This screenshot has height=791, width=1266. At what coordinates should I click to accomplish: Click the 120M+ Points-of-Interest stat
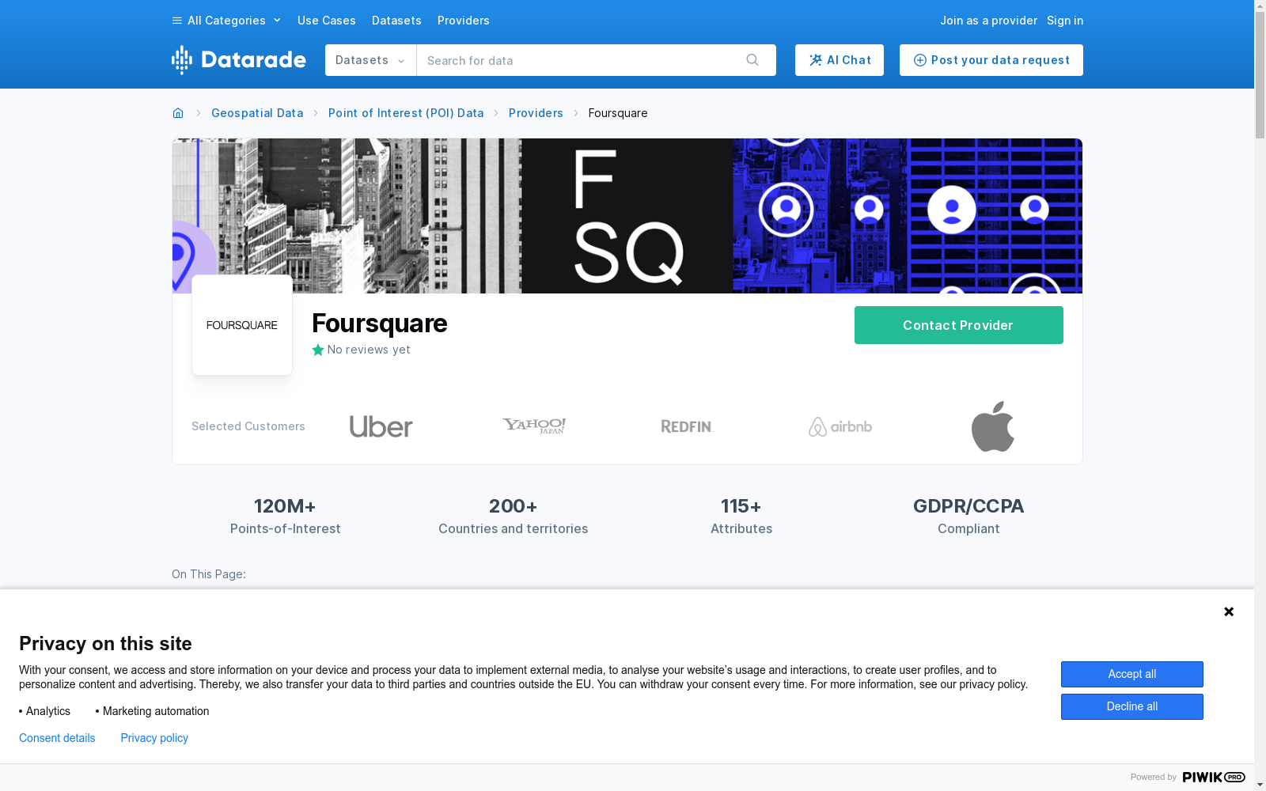coord(286,516)
